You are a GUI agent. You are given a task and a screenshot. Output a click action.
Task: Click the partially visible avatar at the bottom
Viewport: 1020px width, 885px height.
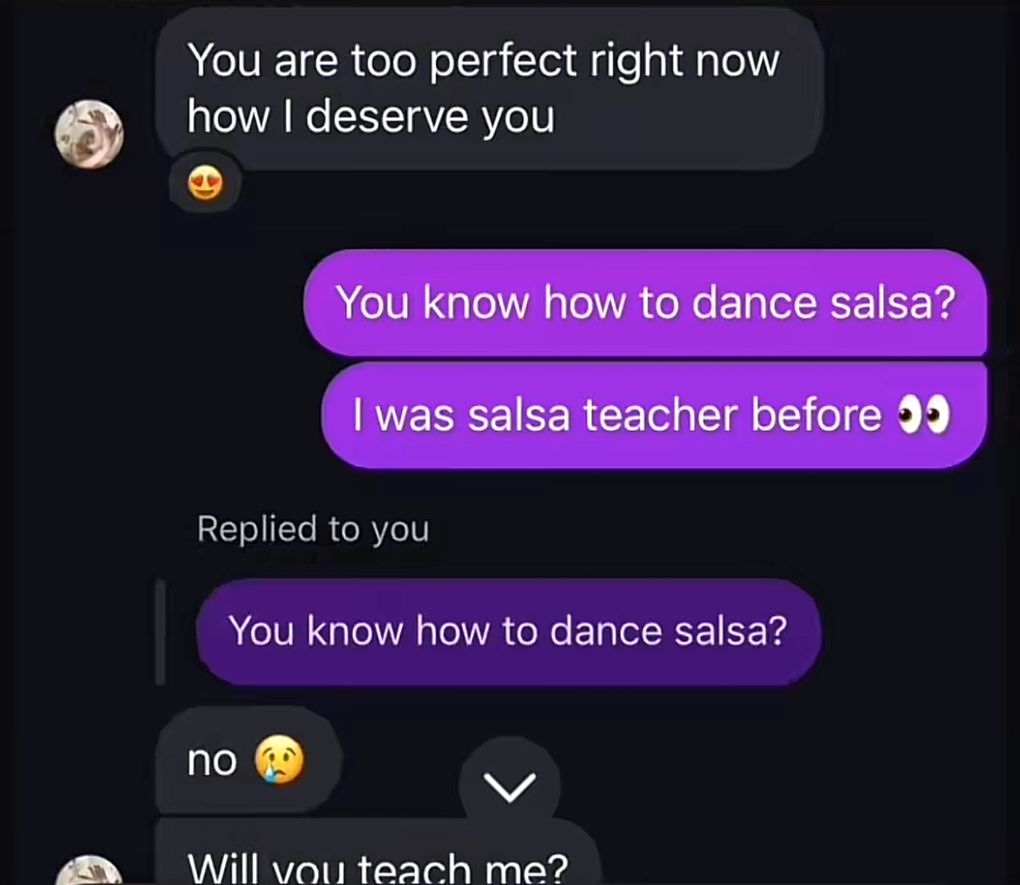89,871
